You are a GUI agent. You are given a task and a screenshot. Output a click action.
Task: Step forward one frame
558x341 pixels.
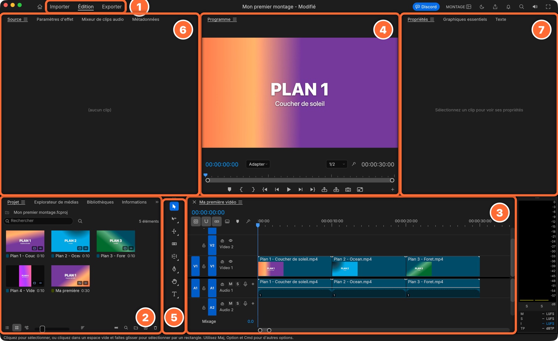(x=301, y=190)
